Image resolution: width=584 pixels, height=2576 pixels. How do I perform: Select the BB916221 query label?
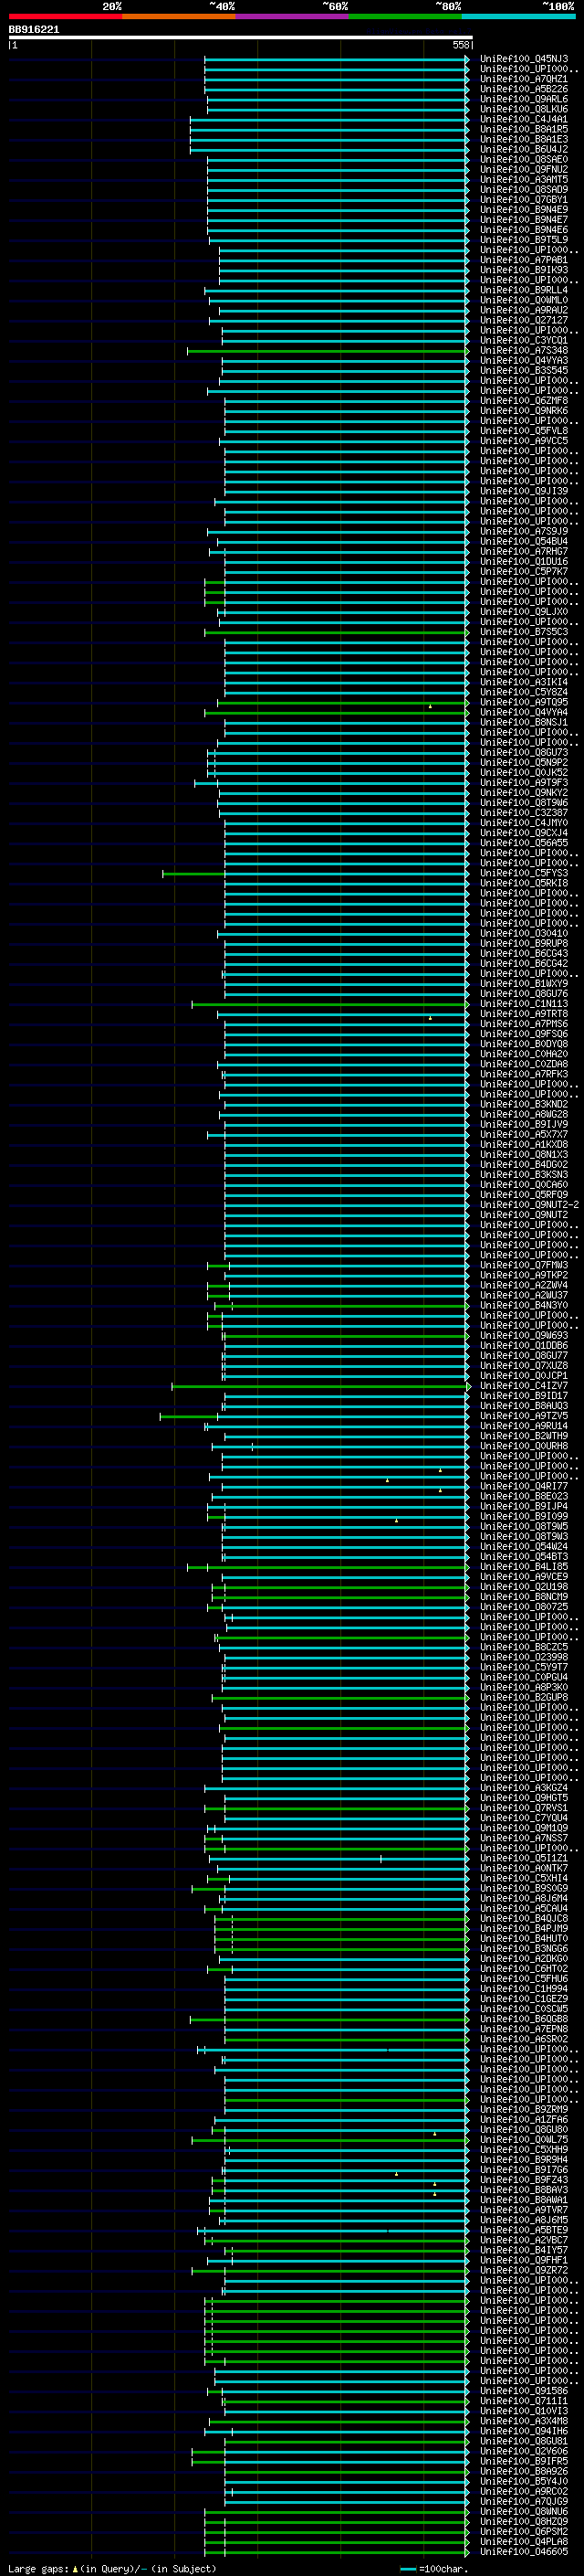(x=34, y=29)
